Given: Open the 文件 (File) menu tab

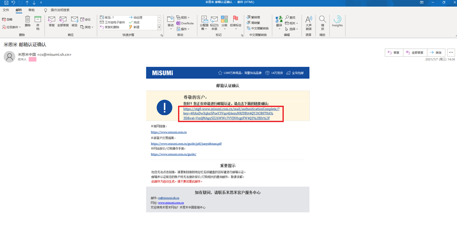Looking at the screenshot, I should tap(6, 10).
